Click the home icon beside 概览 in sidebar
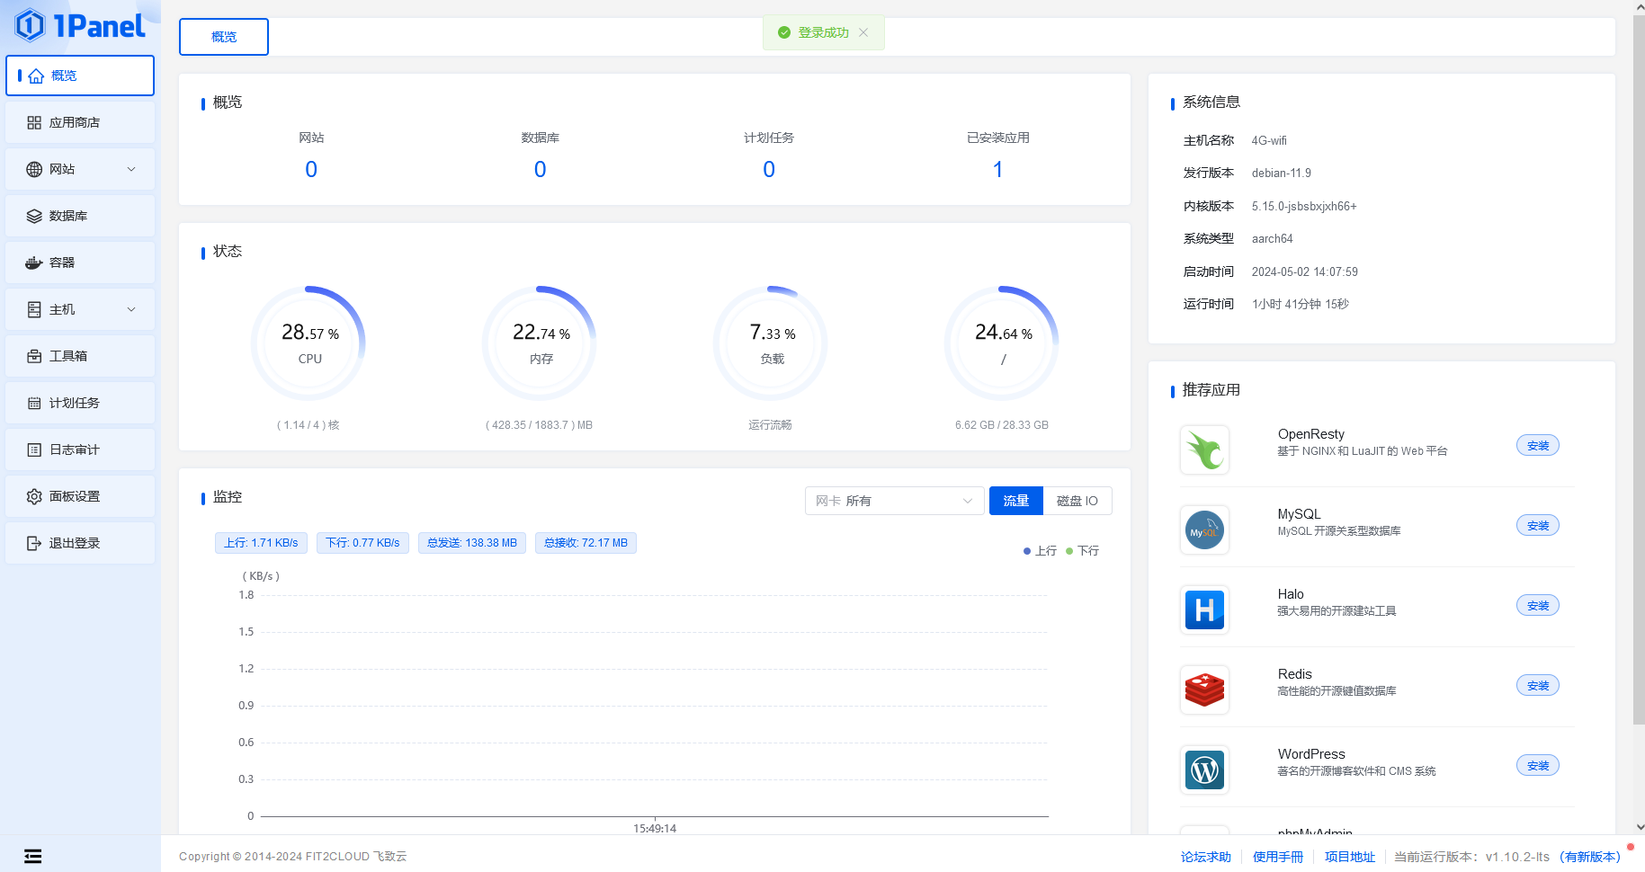The image size is (1645, 872). click(x=36, y=76)
